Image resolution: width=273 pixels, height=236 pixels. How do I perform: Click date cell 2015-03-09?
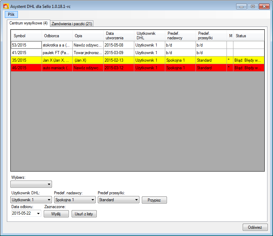pos(119,53)
